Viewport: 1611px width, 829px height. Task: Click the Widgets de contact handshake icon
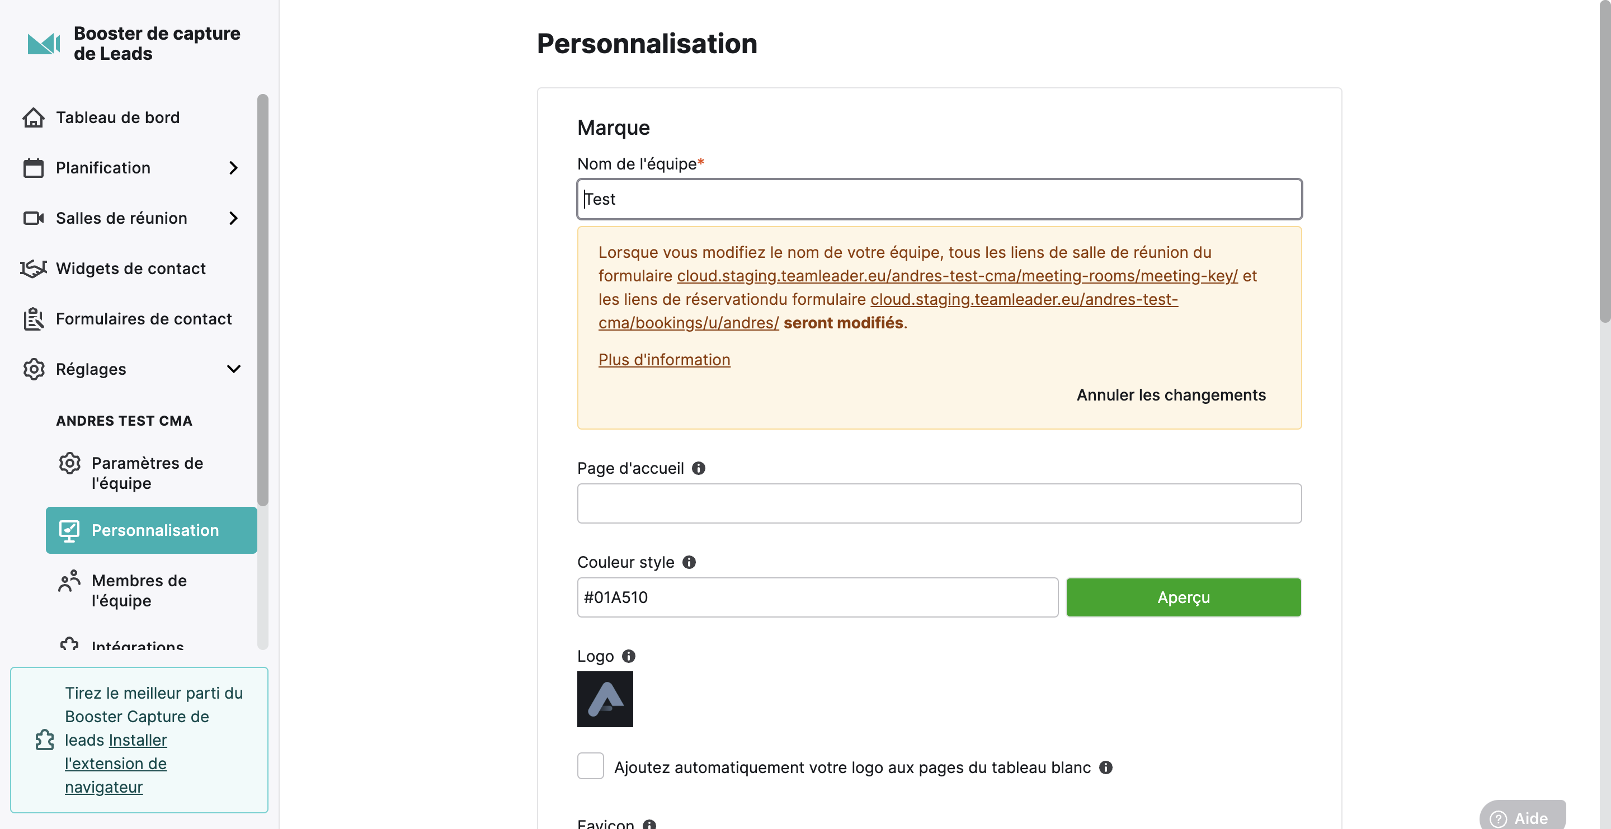[x=33, y=268]
